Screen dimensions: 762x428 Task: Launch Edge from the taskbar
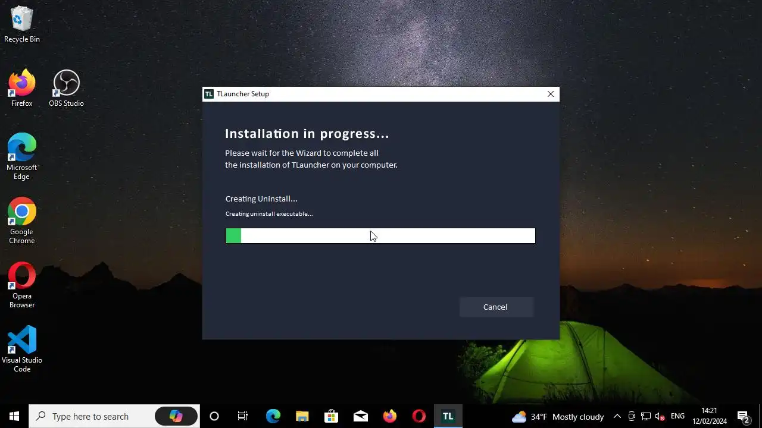(273, 416)
